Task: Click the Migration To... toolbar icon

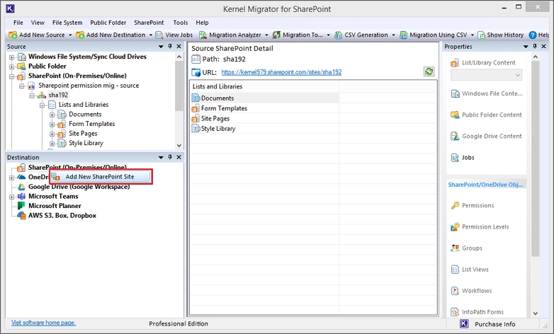Action: (276, 35)
